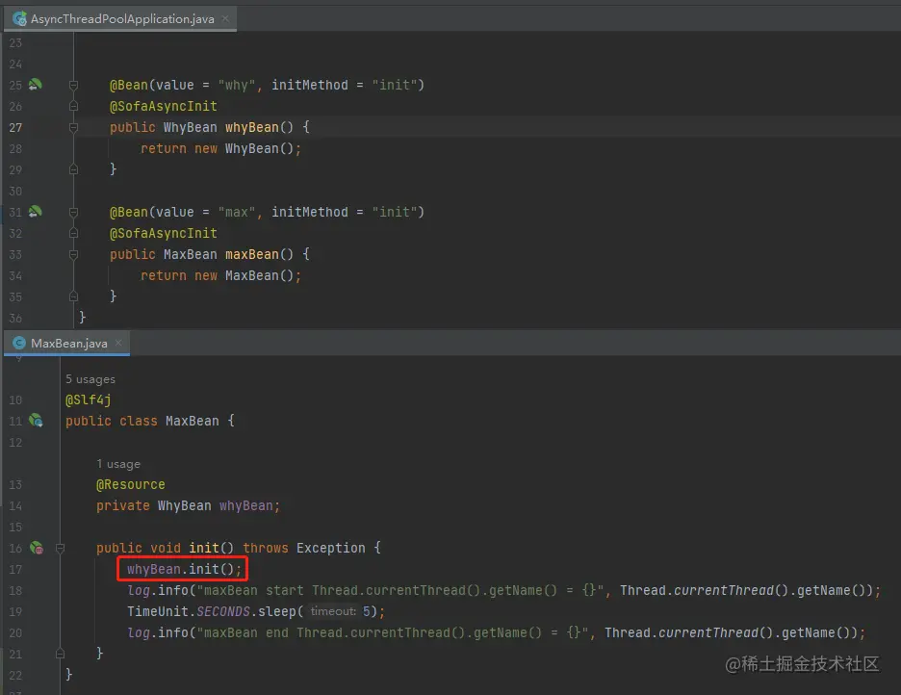This screenshot has height=695, width=901.
Task: Click the Spring gutter icon at line 11
Action: (x=36, y=421)
